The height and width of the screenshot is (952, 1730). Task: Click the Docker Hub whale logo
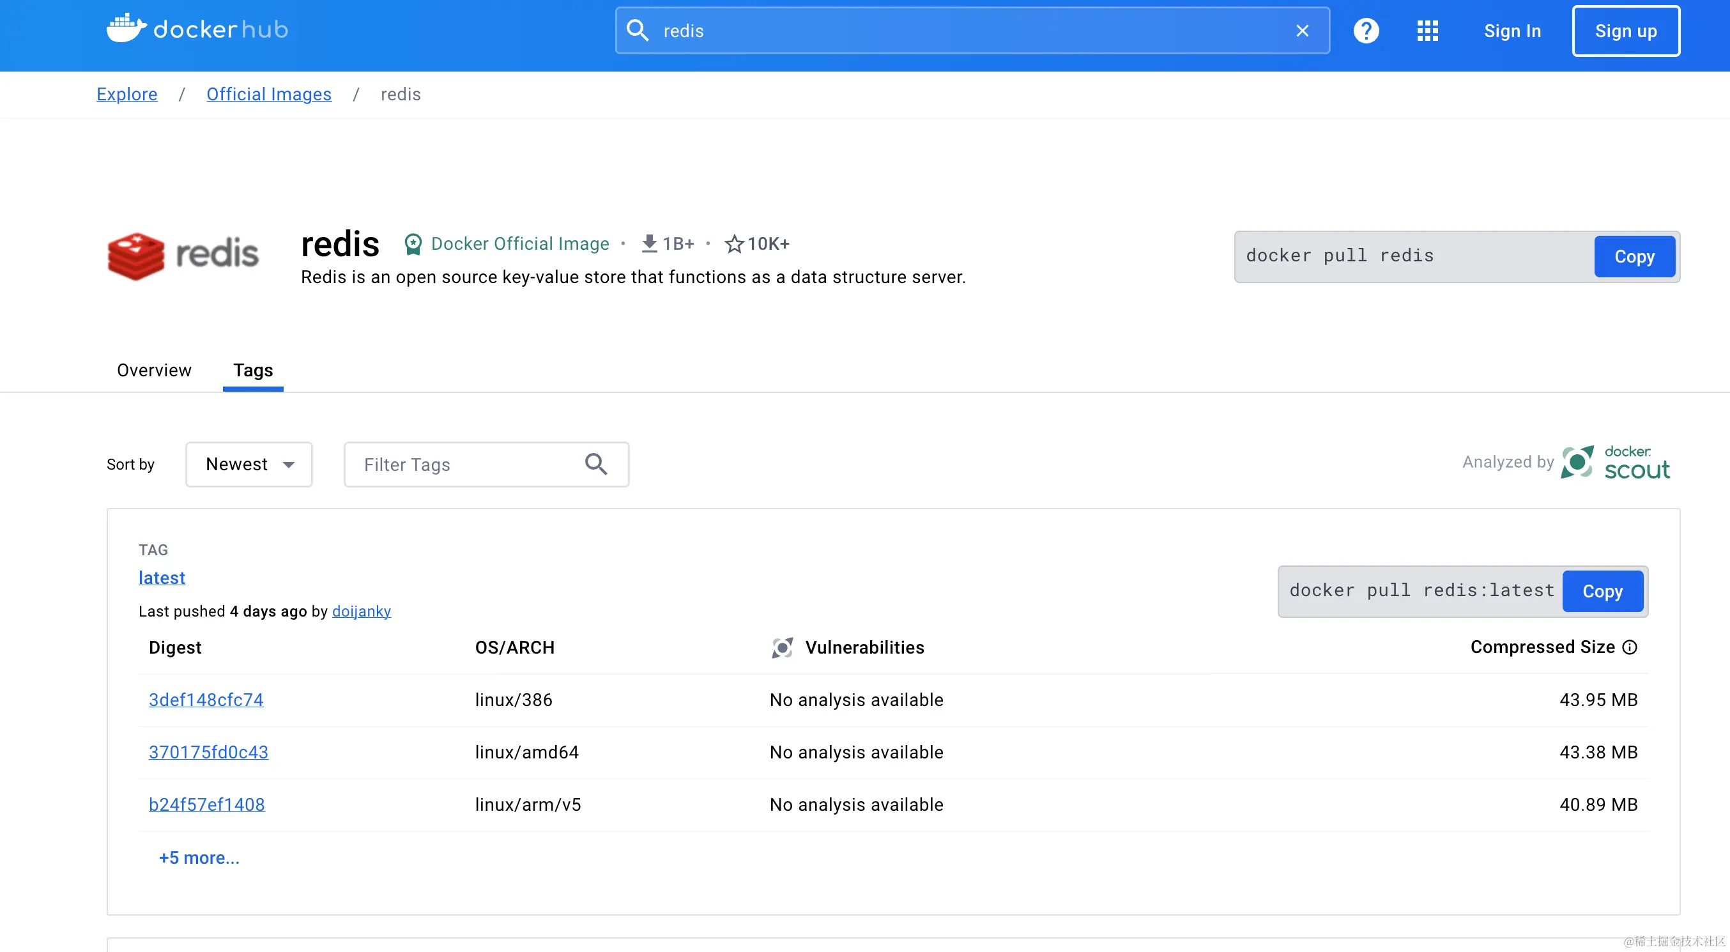(196, 29)
